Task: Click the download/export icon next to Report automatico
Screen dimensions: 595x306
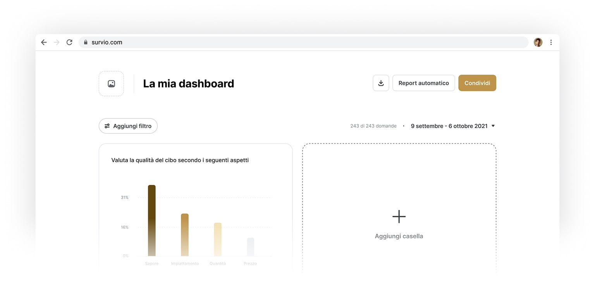Action: (x=381, y=83)
